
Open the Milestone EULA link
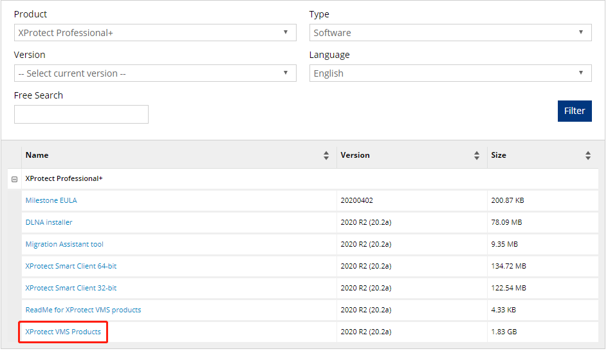coord(51,200)
